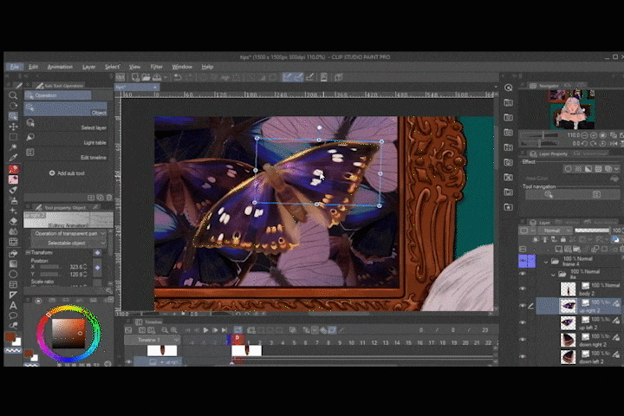Open the Layer menu

click(88, 67)
